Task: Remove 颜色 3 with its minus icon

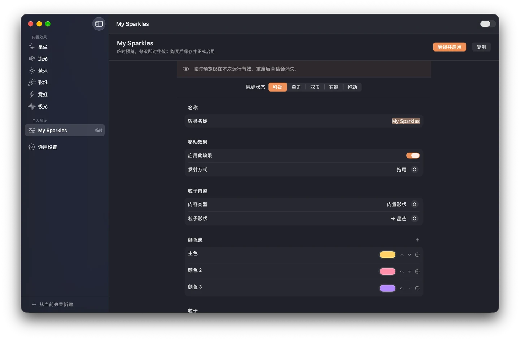Action: (x=417, y=288)
